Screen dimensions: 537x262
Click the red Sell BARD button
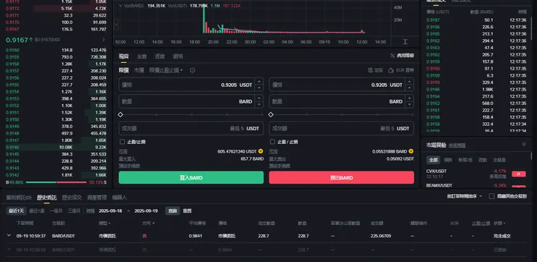[342, 177]
